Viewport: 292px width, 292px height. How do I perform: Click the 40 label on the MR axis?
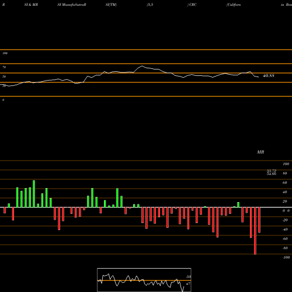pos(285,192)
